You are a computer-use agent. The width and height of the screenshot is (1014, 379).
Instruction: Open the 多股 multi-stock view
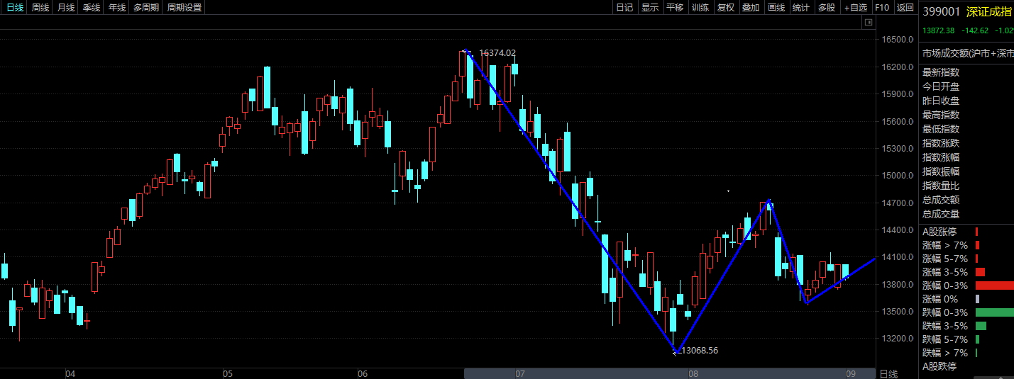827,8
